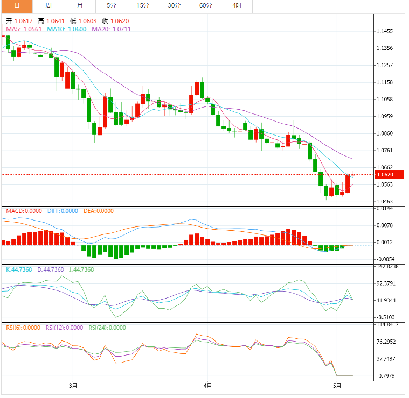
Task: Click the 92.3791 KDJ axis label
Action: point(386,283)
